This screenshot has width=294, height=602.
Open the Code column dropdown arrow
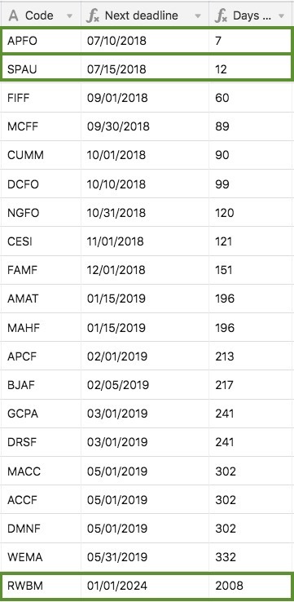point(69,16)
